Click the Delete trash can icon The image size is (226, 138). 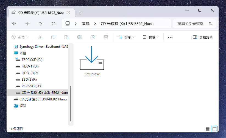coord(106,37)
